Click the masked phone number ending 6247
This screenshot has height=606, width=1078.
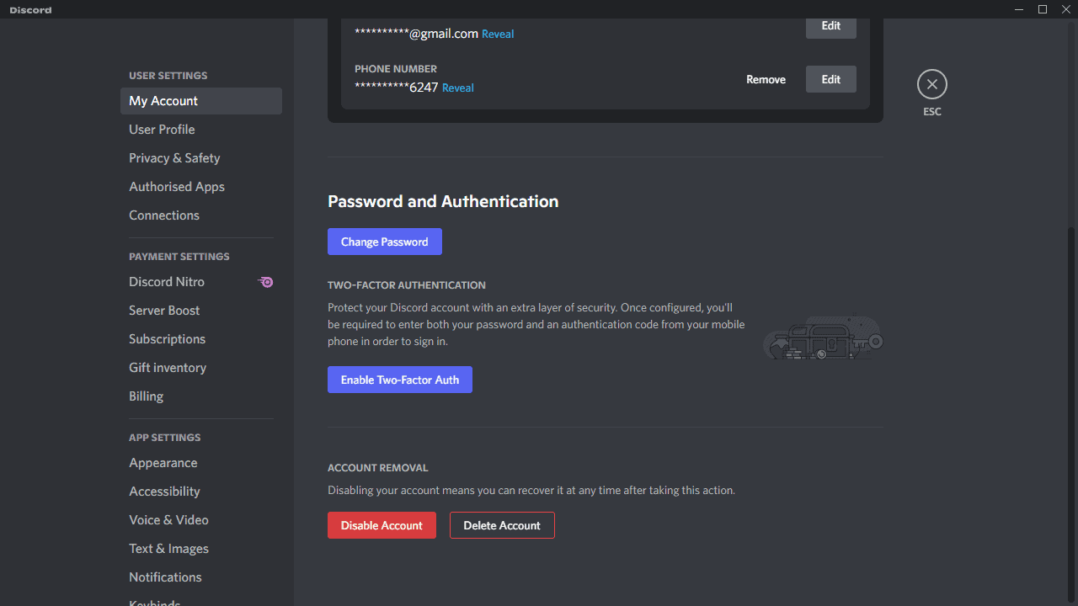pos(396,88)
